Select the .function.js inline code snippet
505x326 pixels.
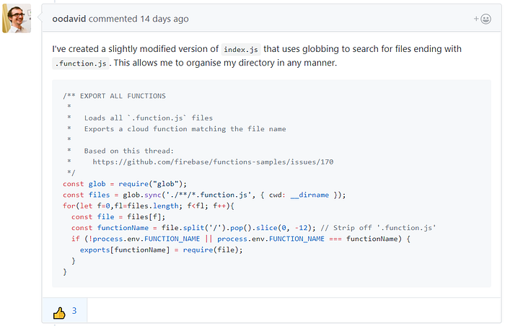click(81, 63)
